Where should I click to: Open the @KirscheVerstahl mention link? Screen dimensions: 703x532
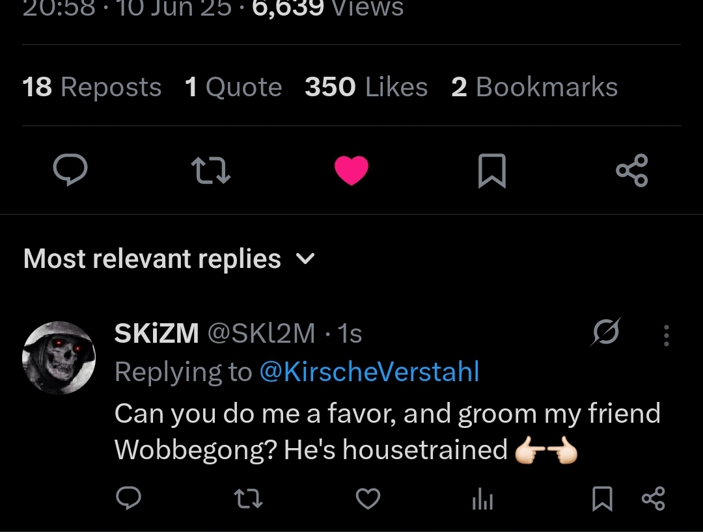[369, 372]
